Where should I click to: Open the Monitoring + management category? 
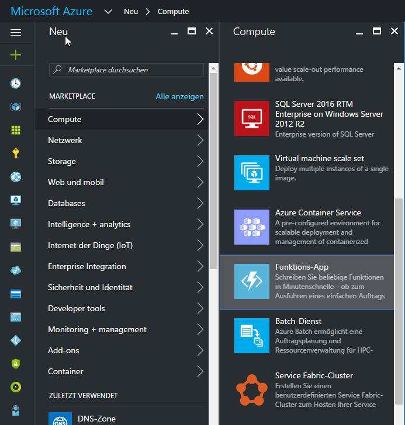coord(122,329)
